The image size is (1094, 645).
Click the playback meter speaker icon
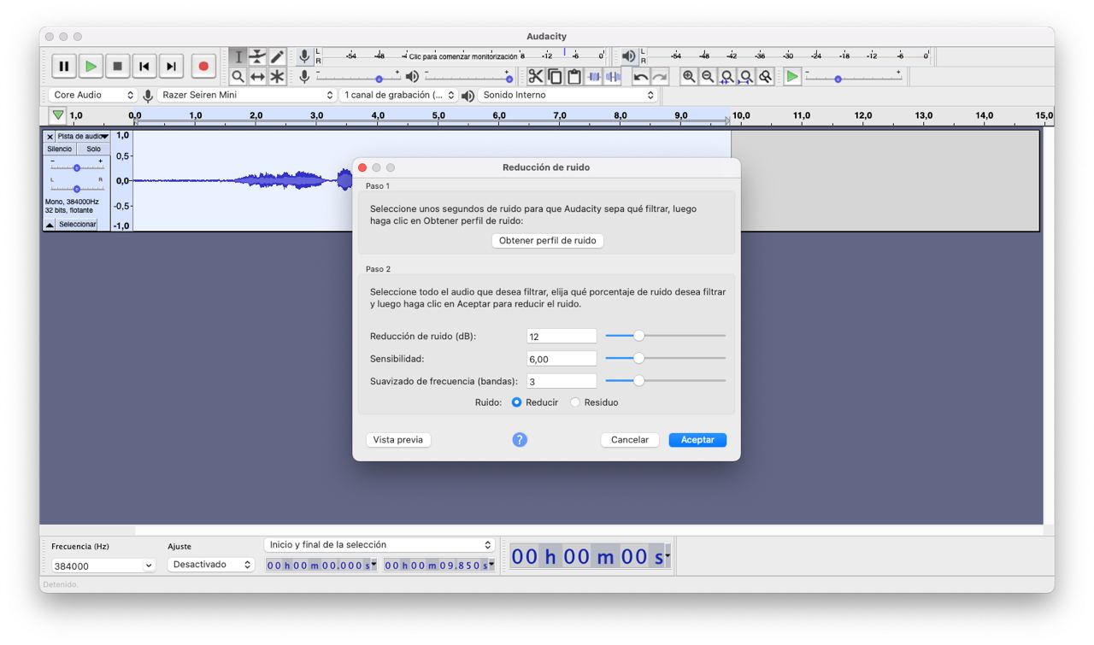(x=629, y=56)
